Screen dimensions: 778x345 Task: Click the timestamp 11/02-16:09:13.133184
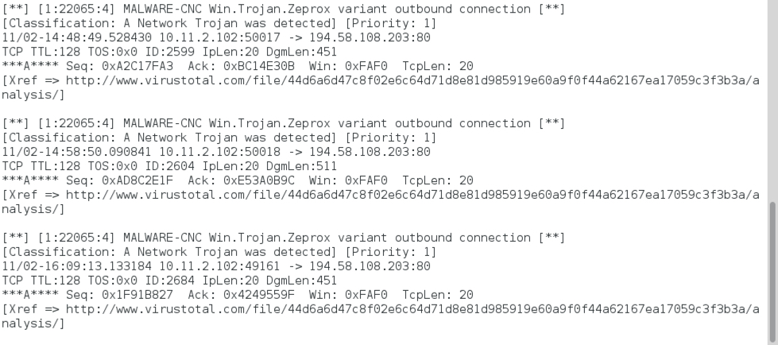tap(77, 266)
